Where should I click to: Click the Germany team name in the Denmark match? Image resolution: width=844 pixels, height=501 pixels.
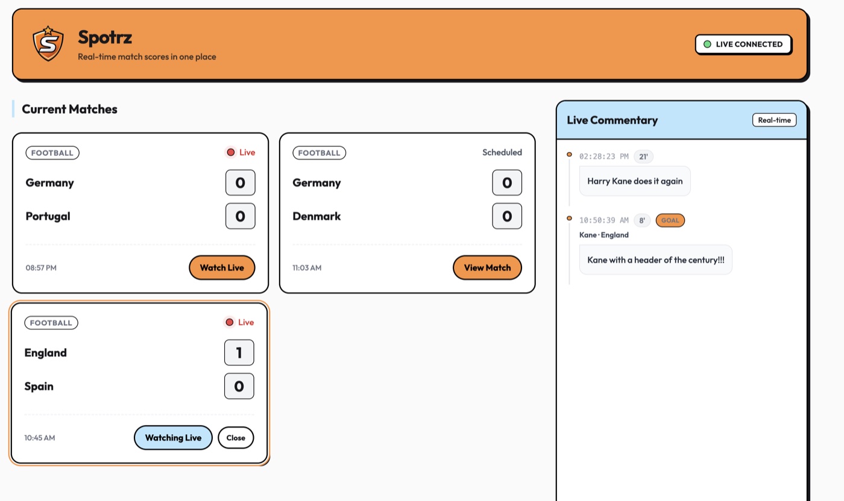click(316, 183)
